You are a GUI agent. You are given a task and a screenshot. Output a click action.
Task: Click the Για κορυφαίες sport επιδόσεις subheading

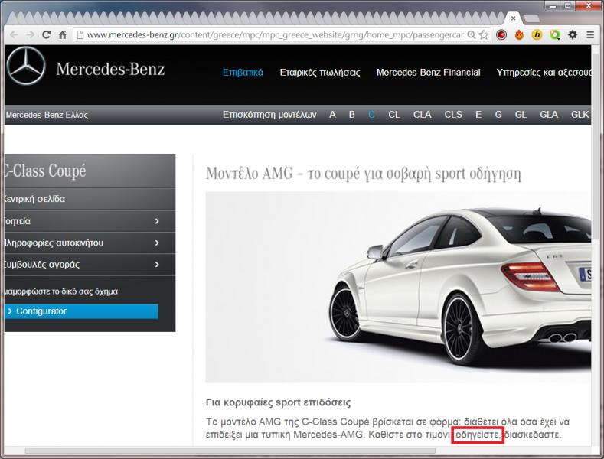coord(278,402)
